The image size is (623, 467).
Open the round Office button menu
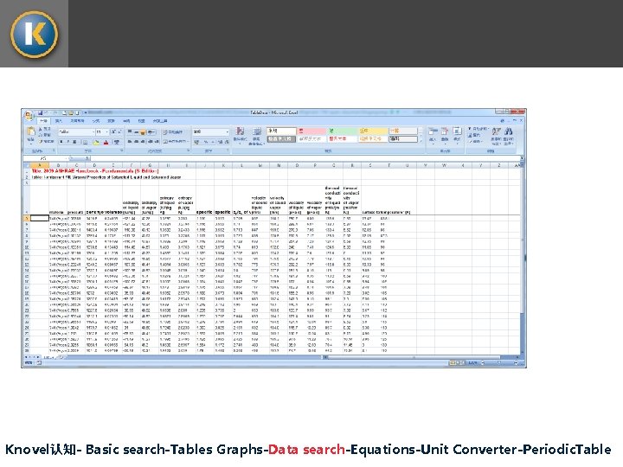[29, 116]
